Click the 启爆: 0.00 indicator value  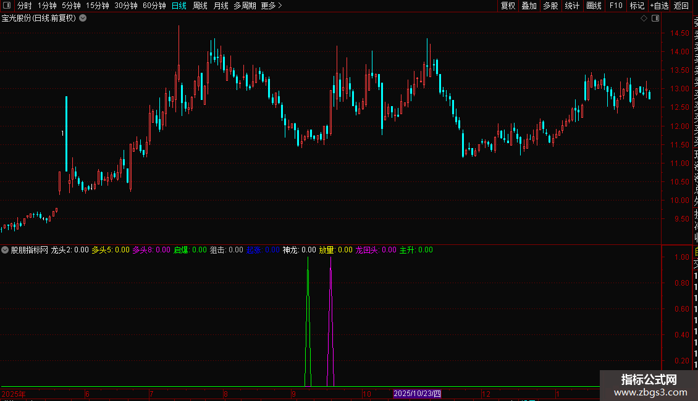(190, 250)
